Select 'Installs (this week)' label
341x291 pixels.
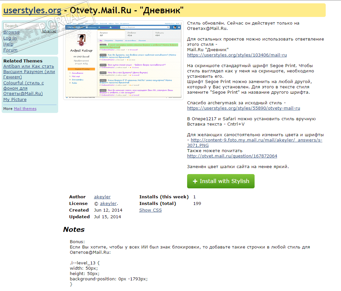point(164,197)
